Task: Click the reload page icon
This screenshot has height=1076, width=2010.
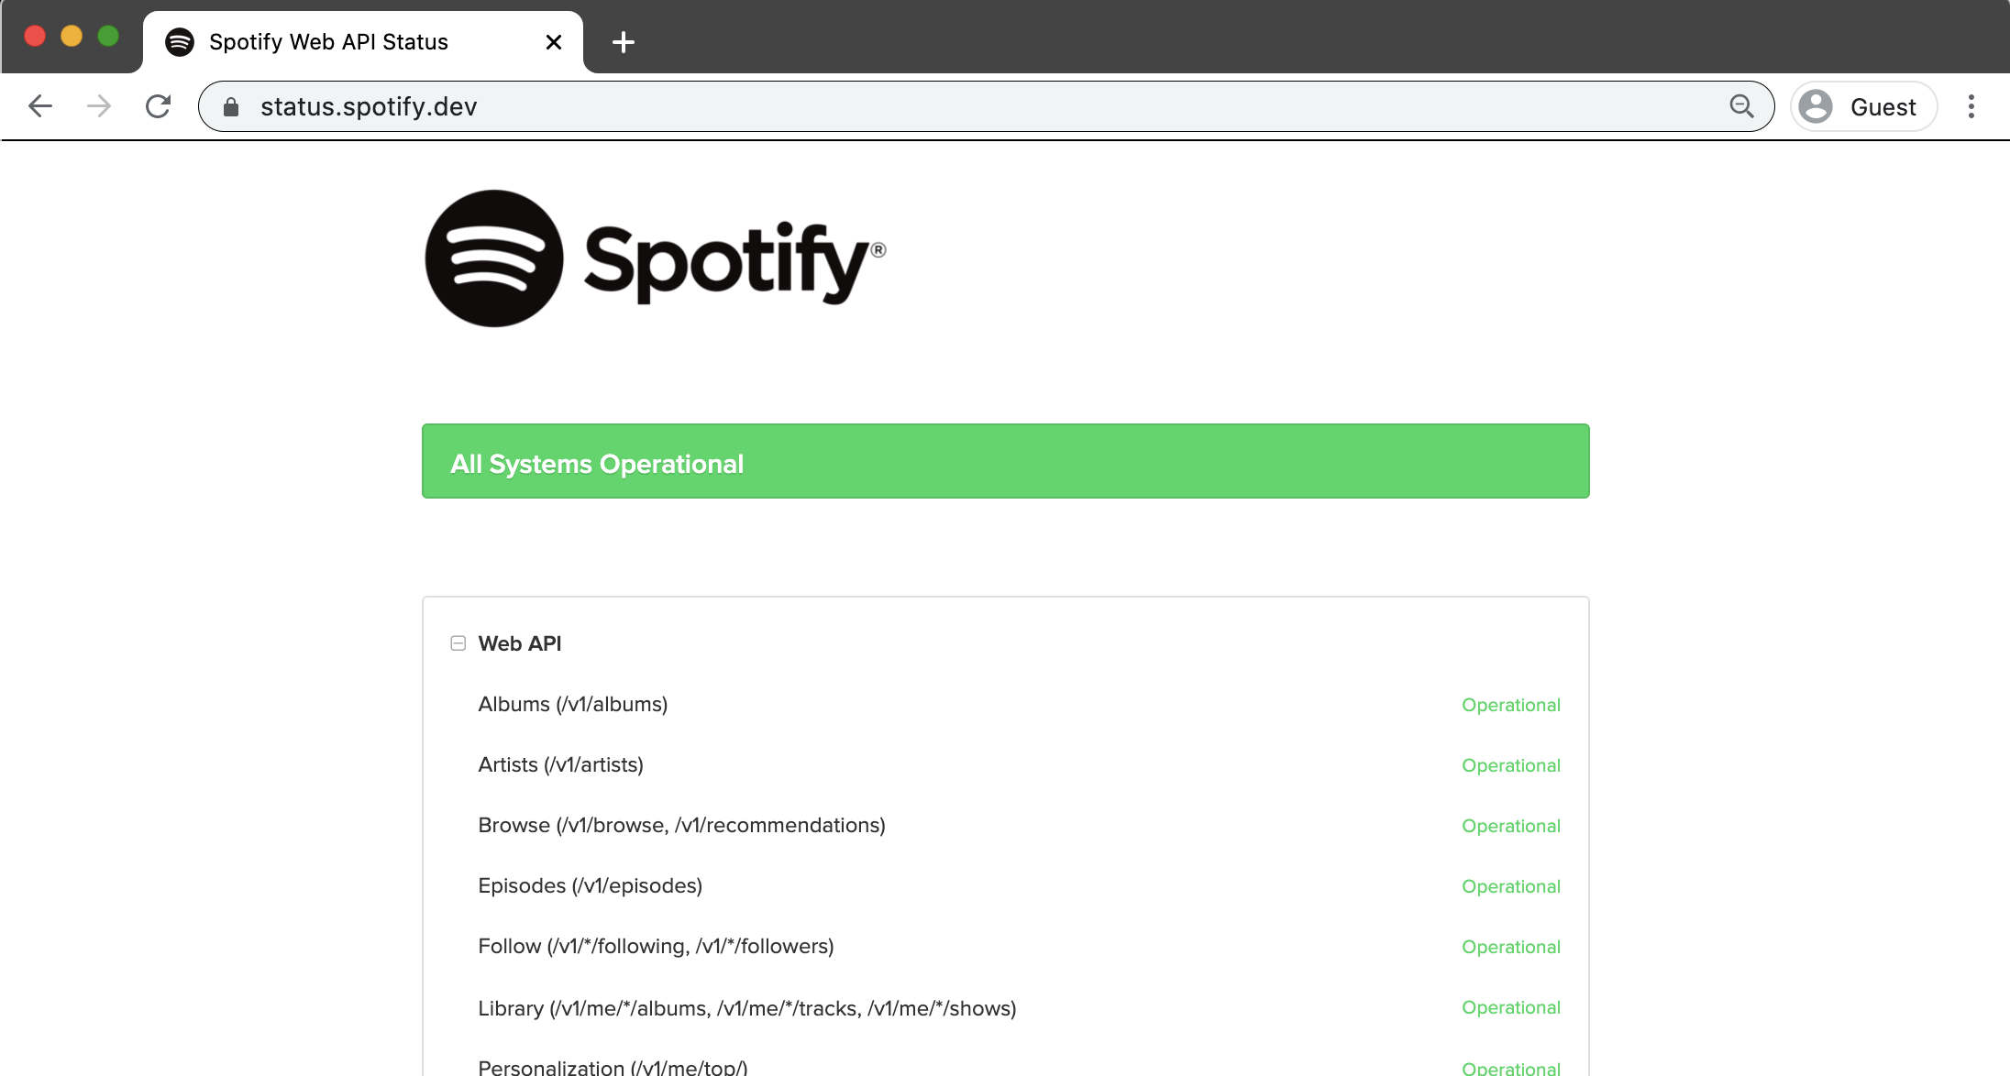Action: coord(158,105)
